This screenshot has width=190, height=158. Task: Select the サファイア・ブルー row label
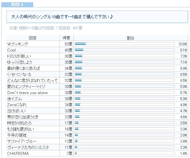22,141
